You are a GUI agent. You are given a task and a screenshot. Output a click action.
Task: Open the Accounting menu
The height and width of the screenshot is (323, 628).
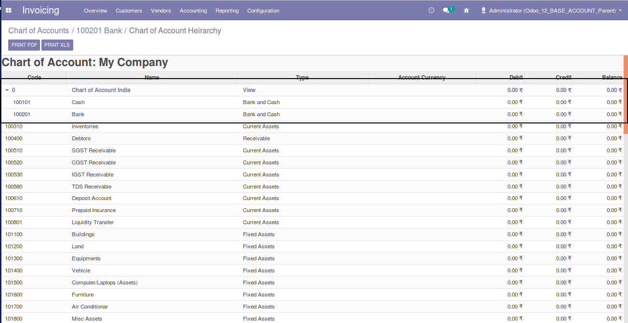(x=193, y=10)
